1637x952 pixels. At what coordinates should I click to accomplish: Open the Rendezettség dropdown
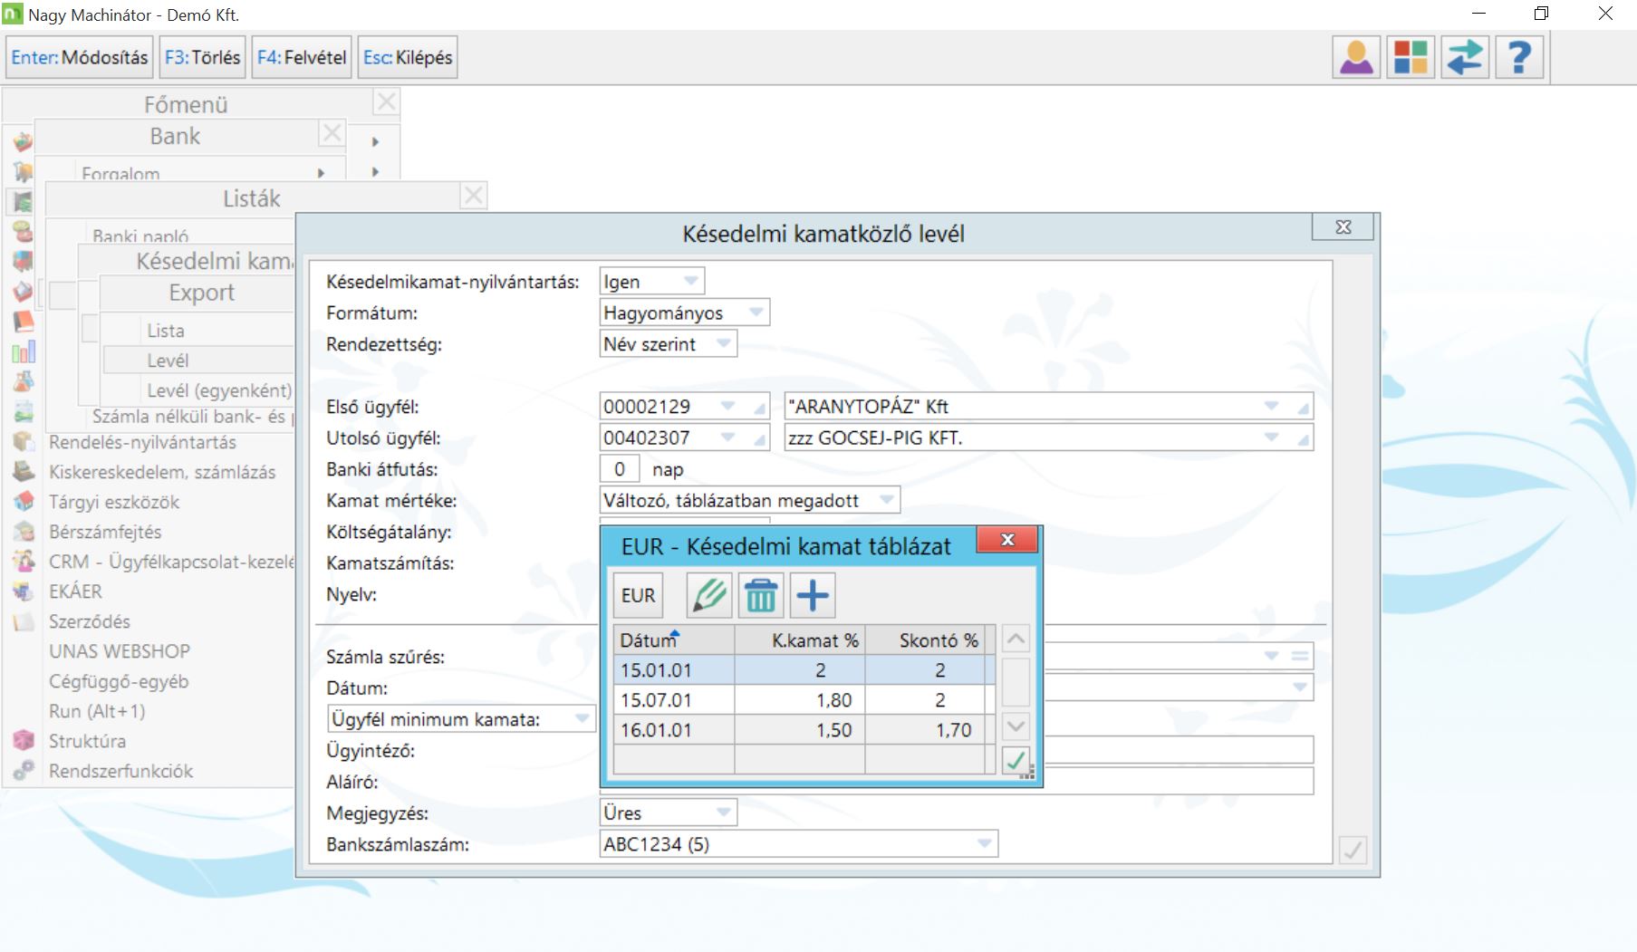tap(723, 344)
